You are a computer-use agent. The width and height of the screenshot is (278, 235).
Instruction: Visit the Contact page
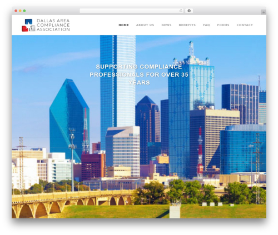(x=245, y=25)
